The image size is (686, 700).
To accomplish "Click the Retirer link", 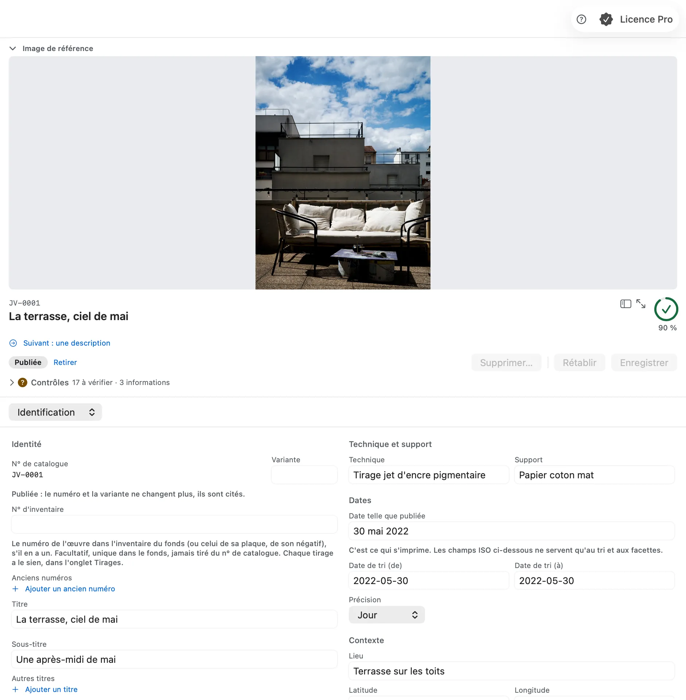I will (65, 362).
